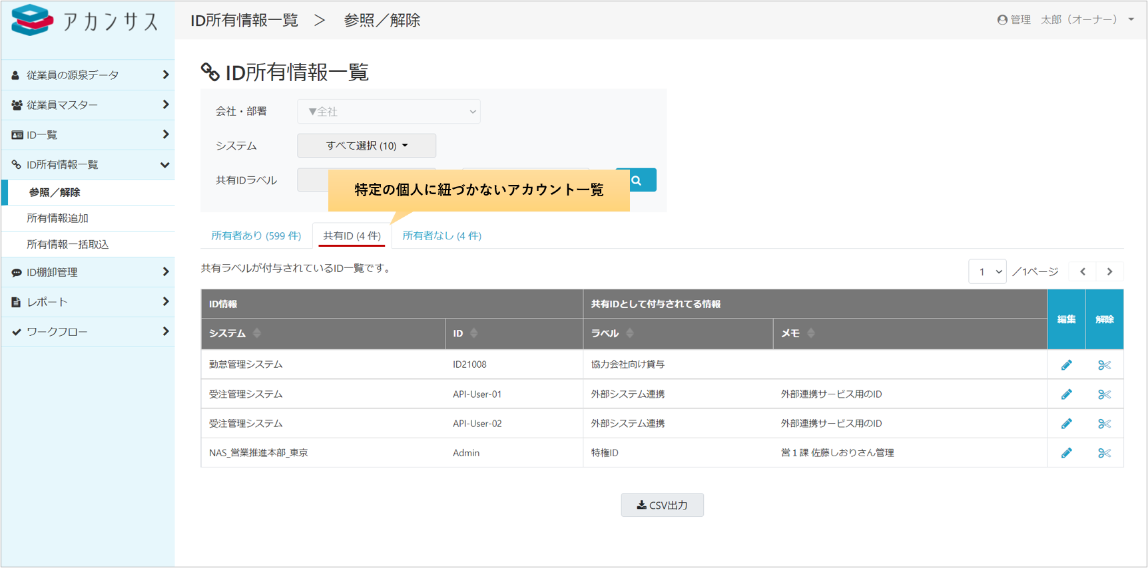
Task: Click scissors icon to release API-User-01
Action: 1104,394
